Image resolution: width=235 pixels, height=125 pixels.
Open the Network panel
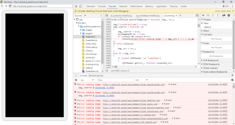(x=123, y=6)
